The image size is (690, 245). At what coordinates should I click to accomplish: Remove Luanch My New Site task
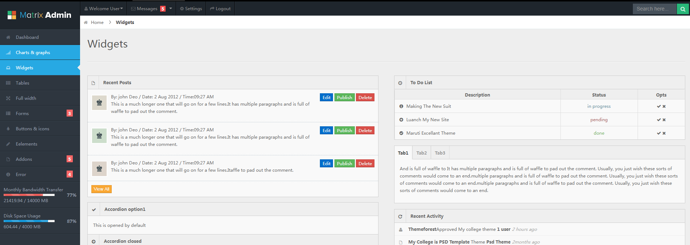coord(664,120)
